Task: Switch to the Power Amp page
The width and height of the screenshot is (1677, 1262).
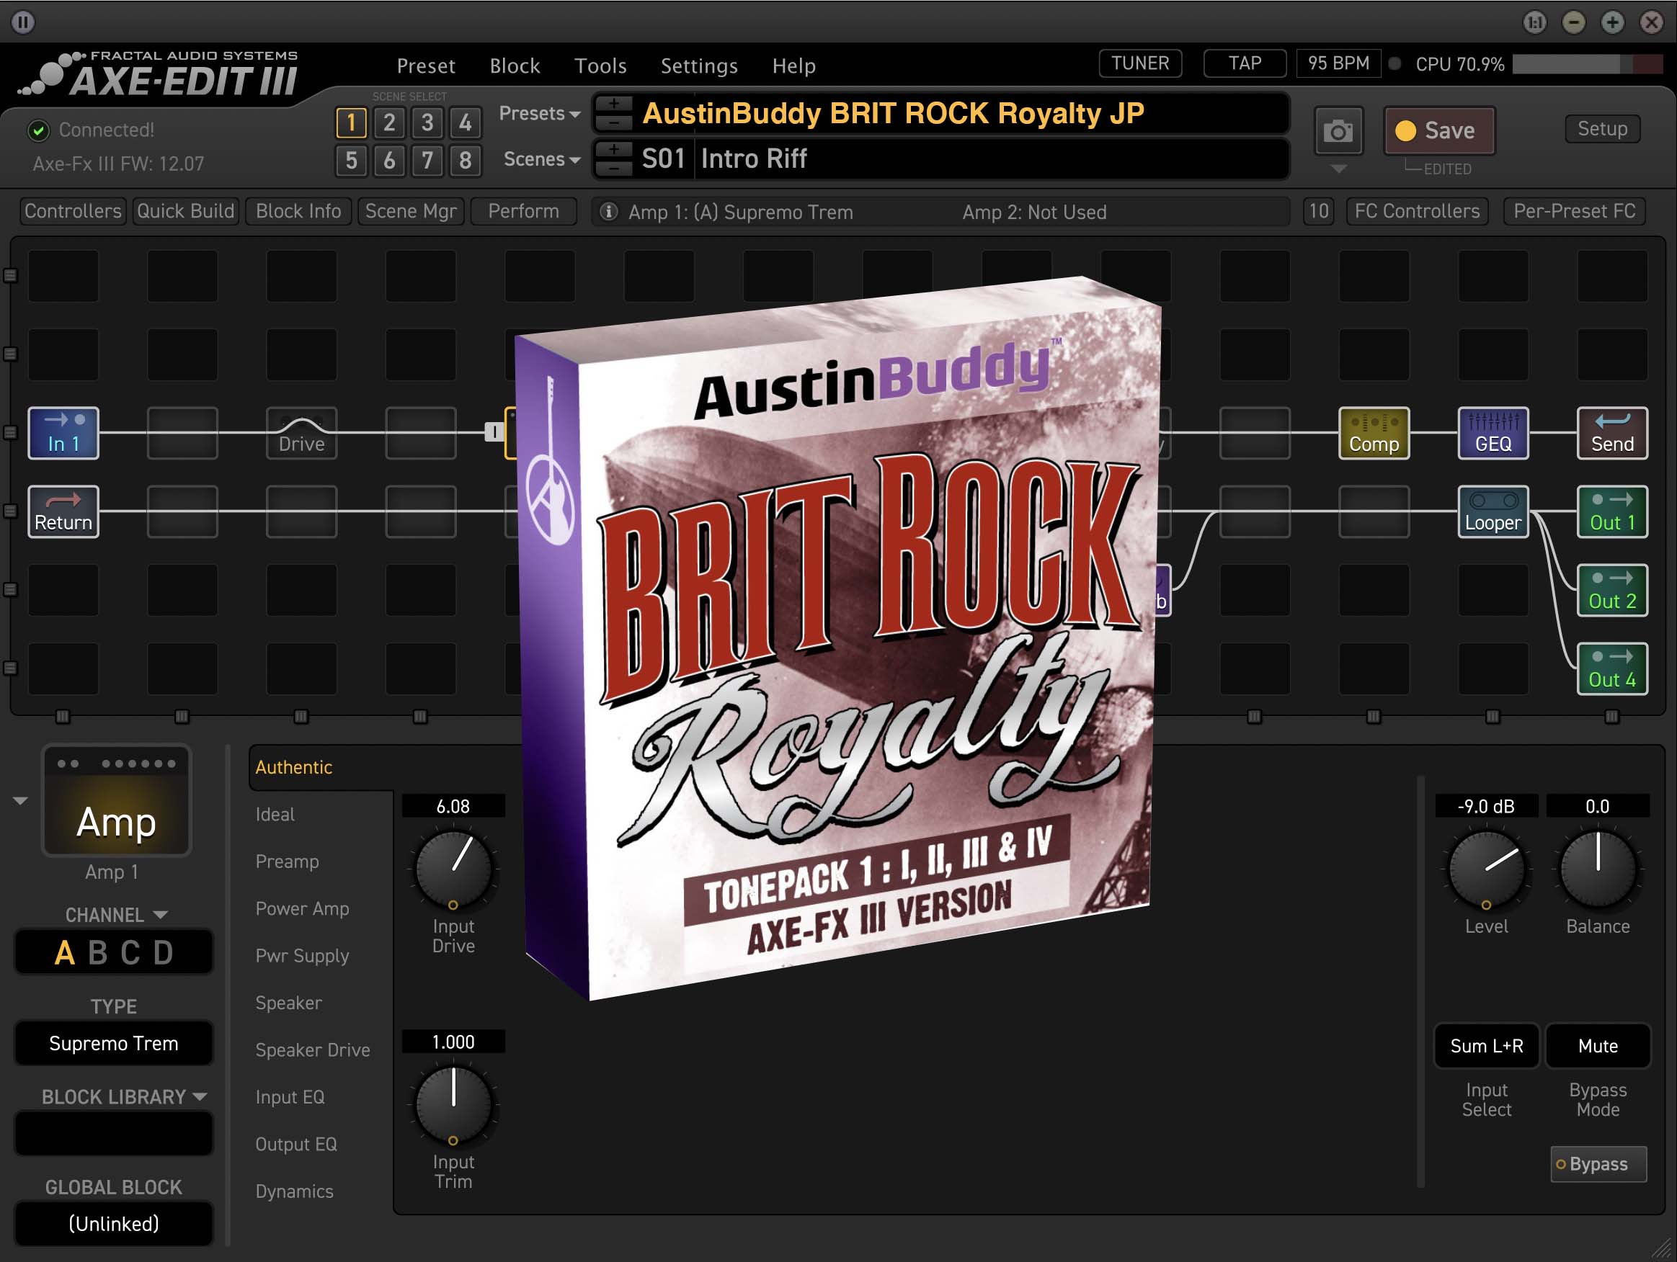Action: coord(303,909)
